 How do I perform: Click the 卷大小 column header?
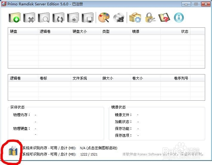pos(145,78)
